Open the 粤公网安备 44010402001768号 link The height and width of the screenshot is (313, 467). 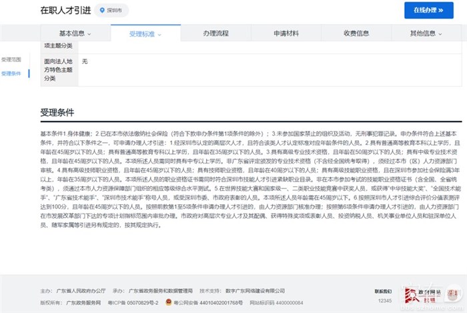tap(197, 302)
